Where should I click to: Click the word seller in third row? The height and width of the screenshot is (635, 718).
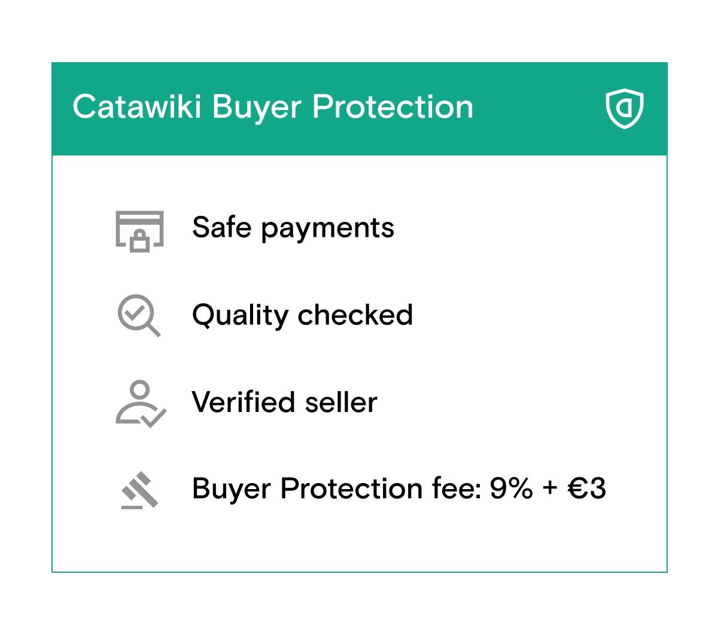point(341,402)
